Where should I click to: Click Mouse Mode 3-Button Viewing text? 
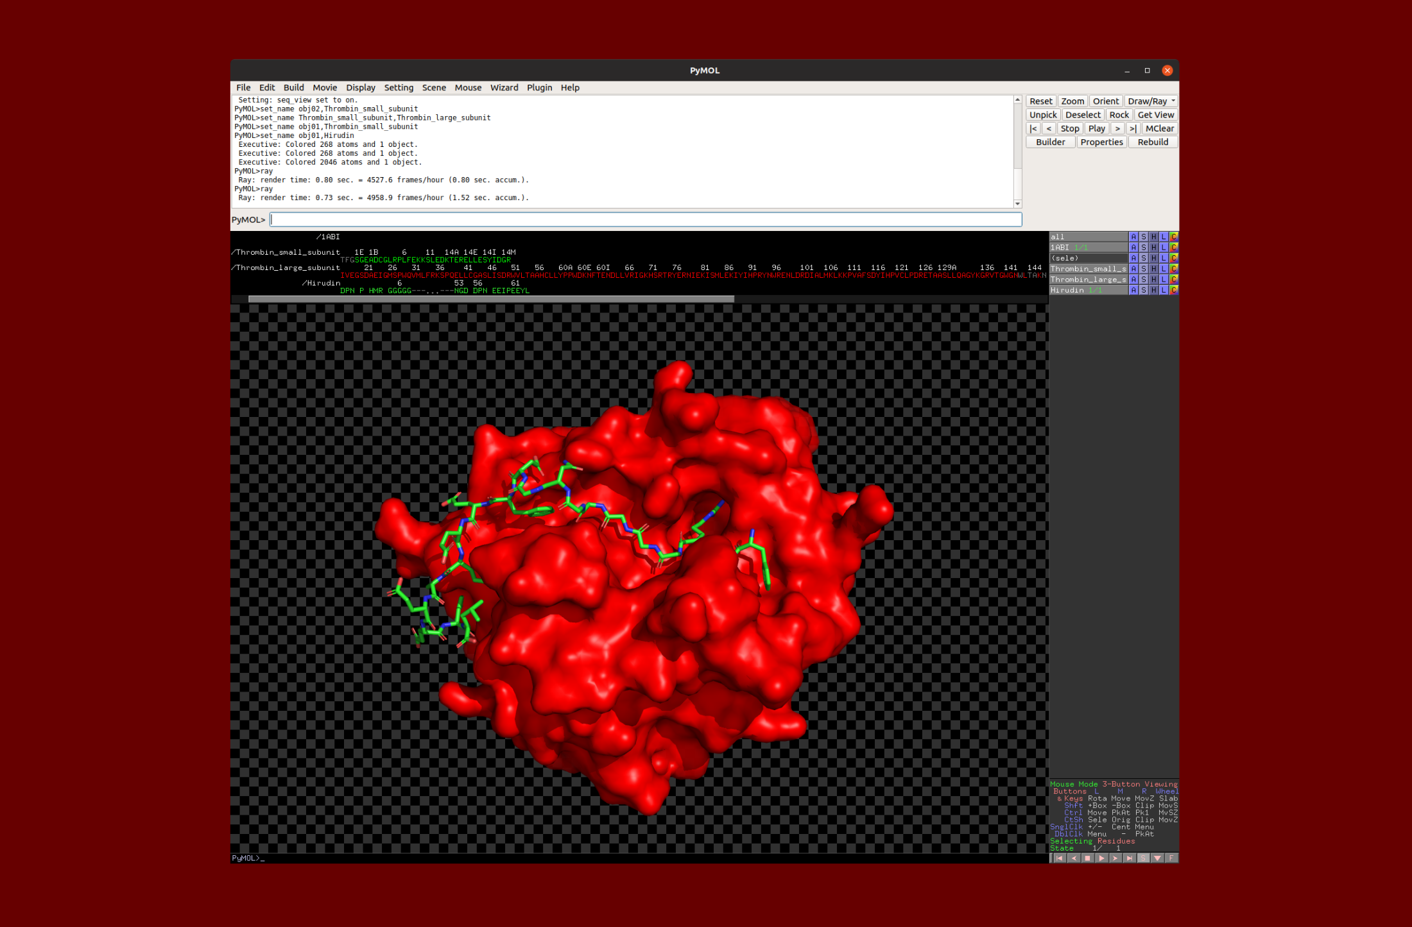pos(1114,784)
